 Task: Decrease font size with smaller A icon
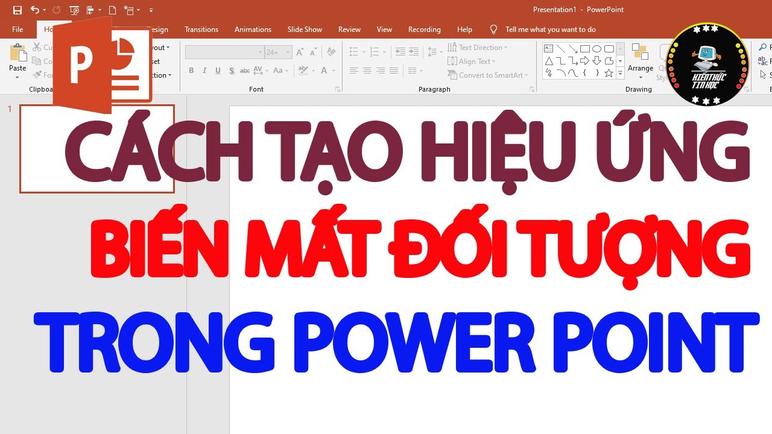click(312, 52)
